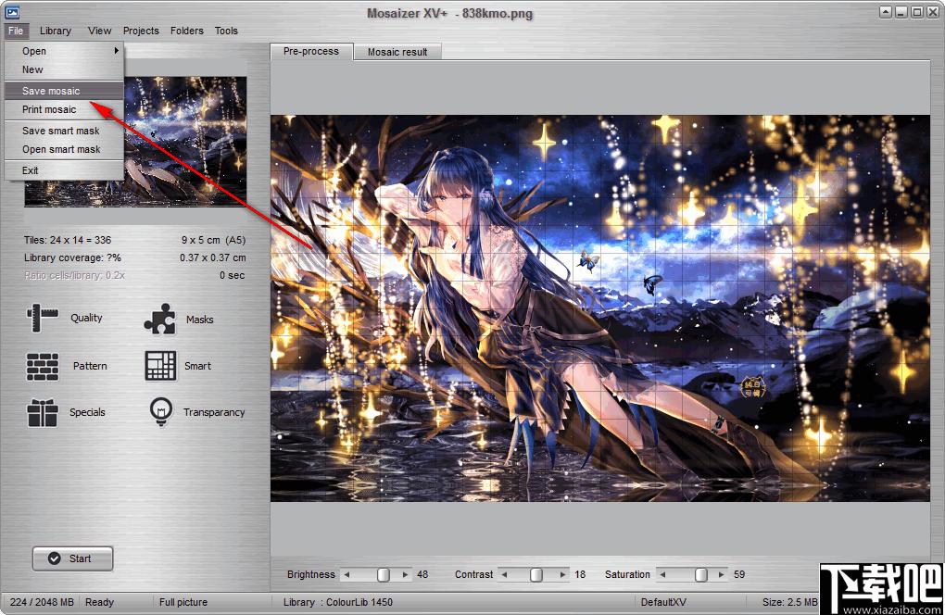The width and height of the screenshot is (945, 615).
Task: Click the Pattern label
Action: [x=90, y=366]
